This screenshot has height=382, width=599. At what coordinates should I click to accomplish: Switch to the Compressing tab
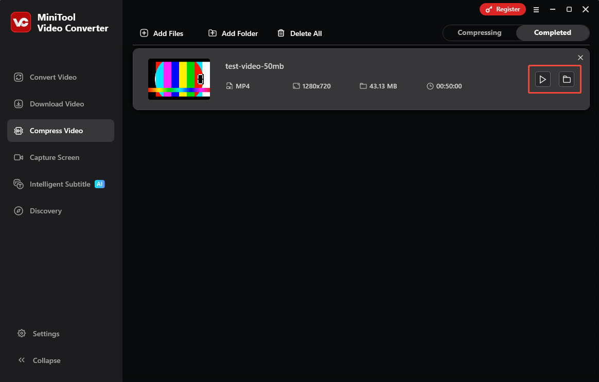480,32
